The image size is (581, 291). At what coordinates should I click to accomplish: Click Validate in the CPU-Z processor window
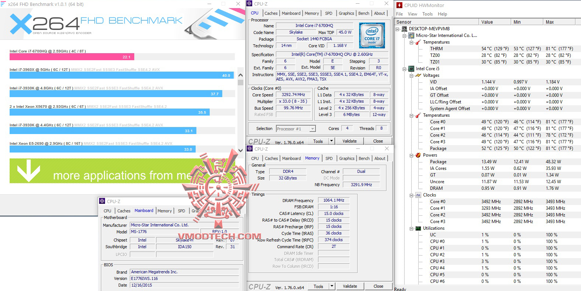tap(349, 141)
